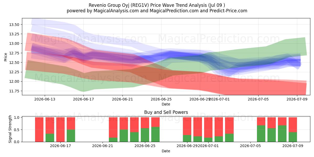Viewport: 314px width, 157px height.
Task: Select 2026-06-29 date under Buy/Sell bars
Action: [x=187, y=146]
